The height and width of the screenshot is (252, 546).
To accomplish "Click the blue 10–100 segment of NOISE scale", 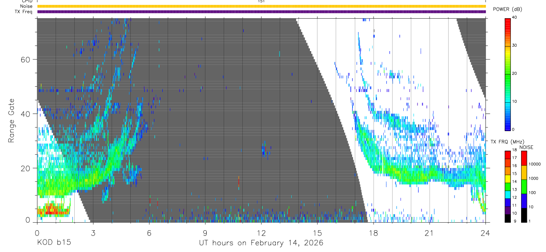I will pyautogui.click(x=524, y=200).
